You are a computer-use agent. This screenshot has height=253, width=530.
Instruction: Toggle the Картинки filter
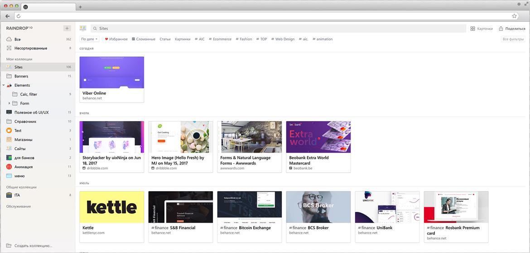(183, 39)
